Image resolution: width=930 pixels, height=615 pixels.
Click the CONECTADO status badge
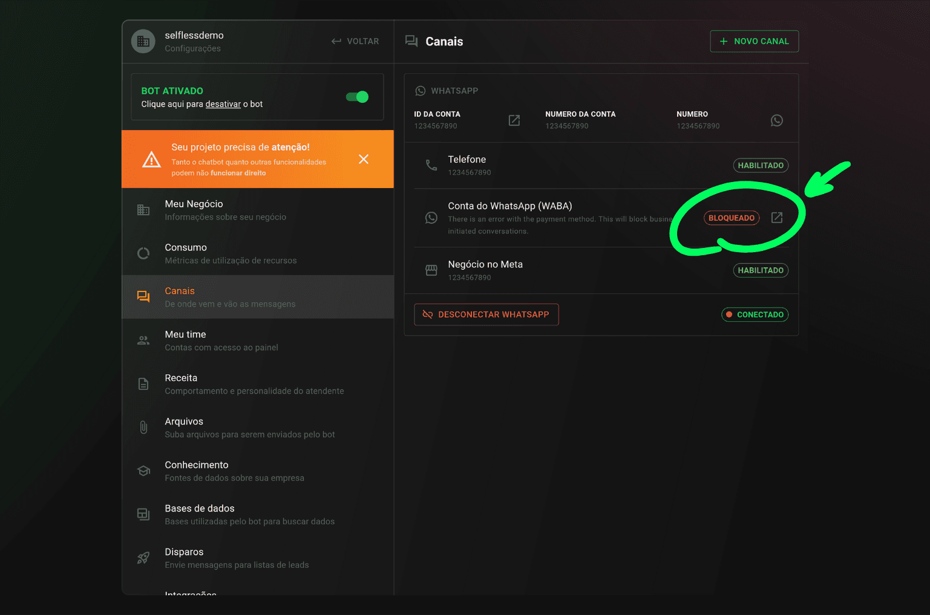coord(755,314)
